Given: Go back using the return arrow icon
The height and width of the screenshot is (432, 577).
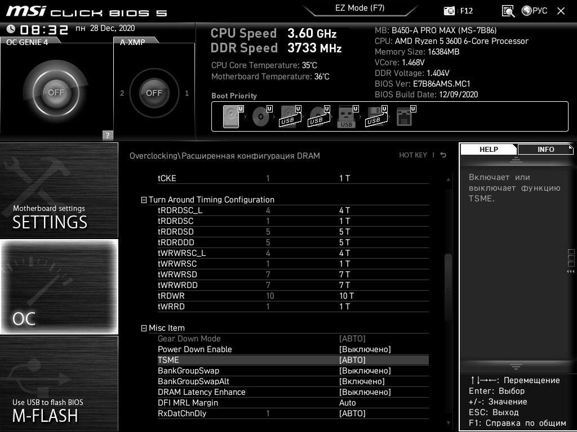Looking at the screenshot, I should click(443, 155).
